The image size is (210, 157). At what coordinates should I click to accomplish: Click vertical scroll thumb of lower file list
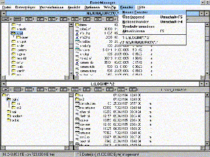point(207,109)
